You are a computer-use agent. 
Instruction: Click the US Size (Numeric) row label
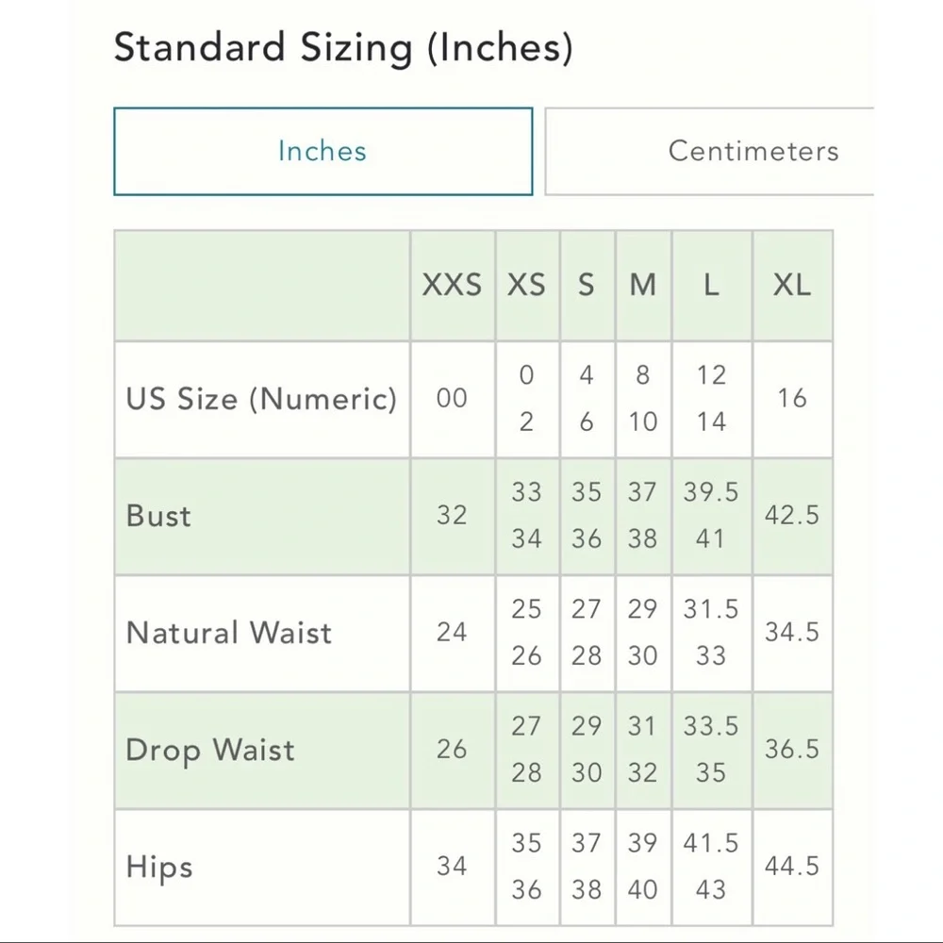pos(261,399)
